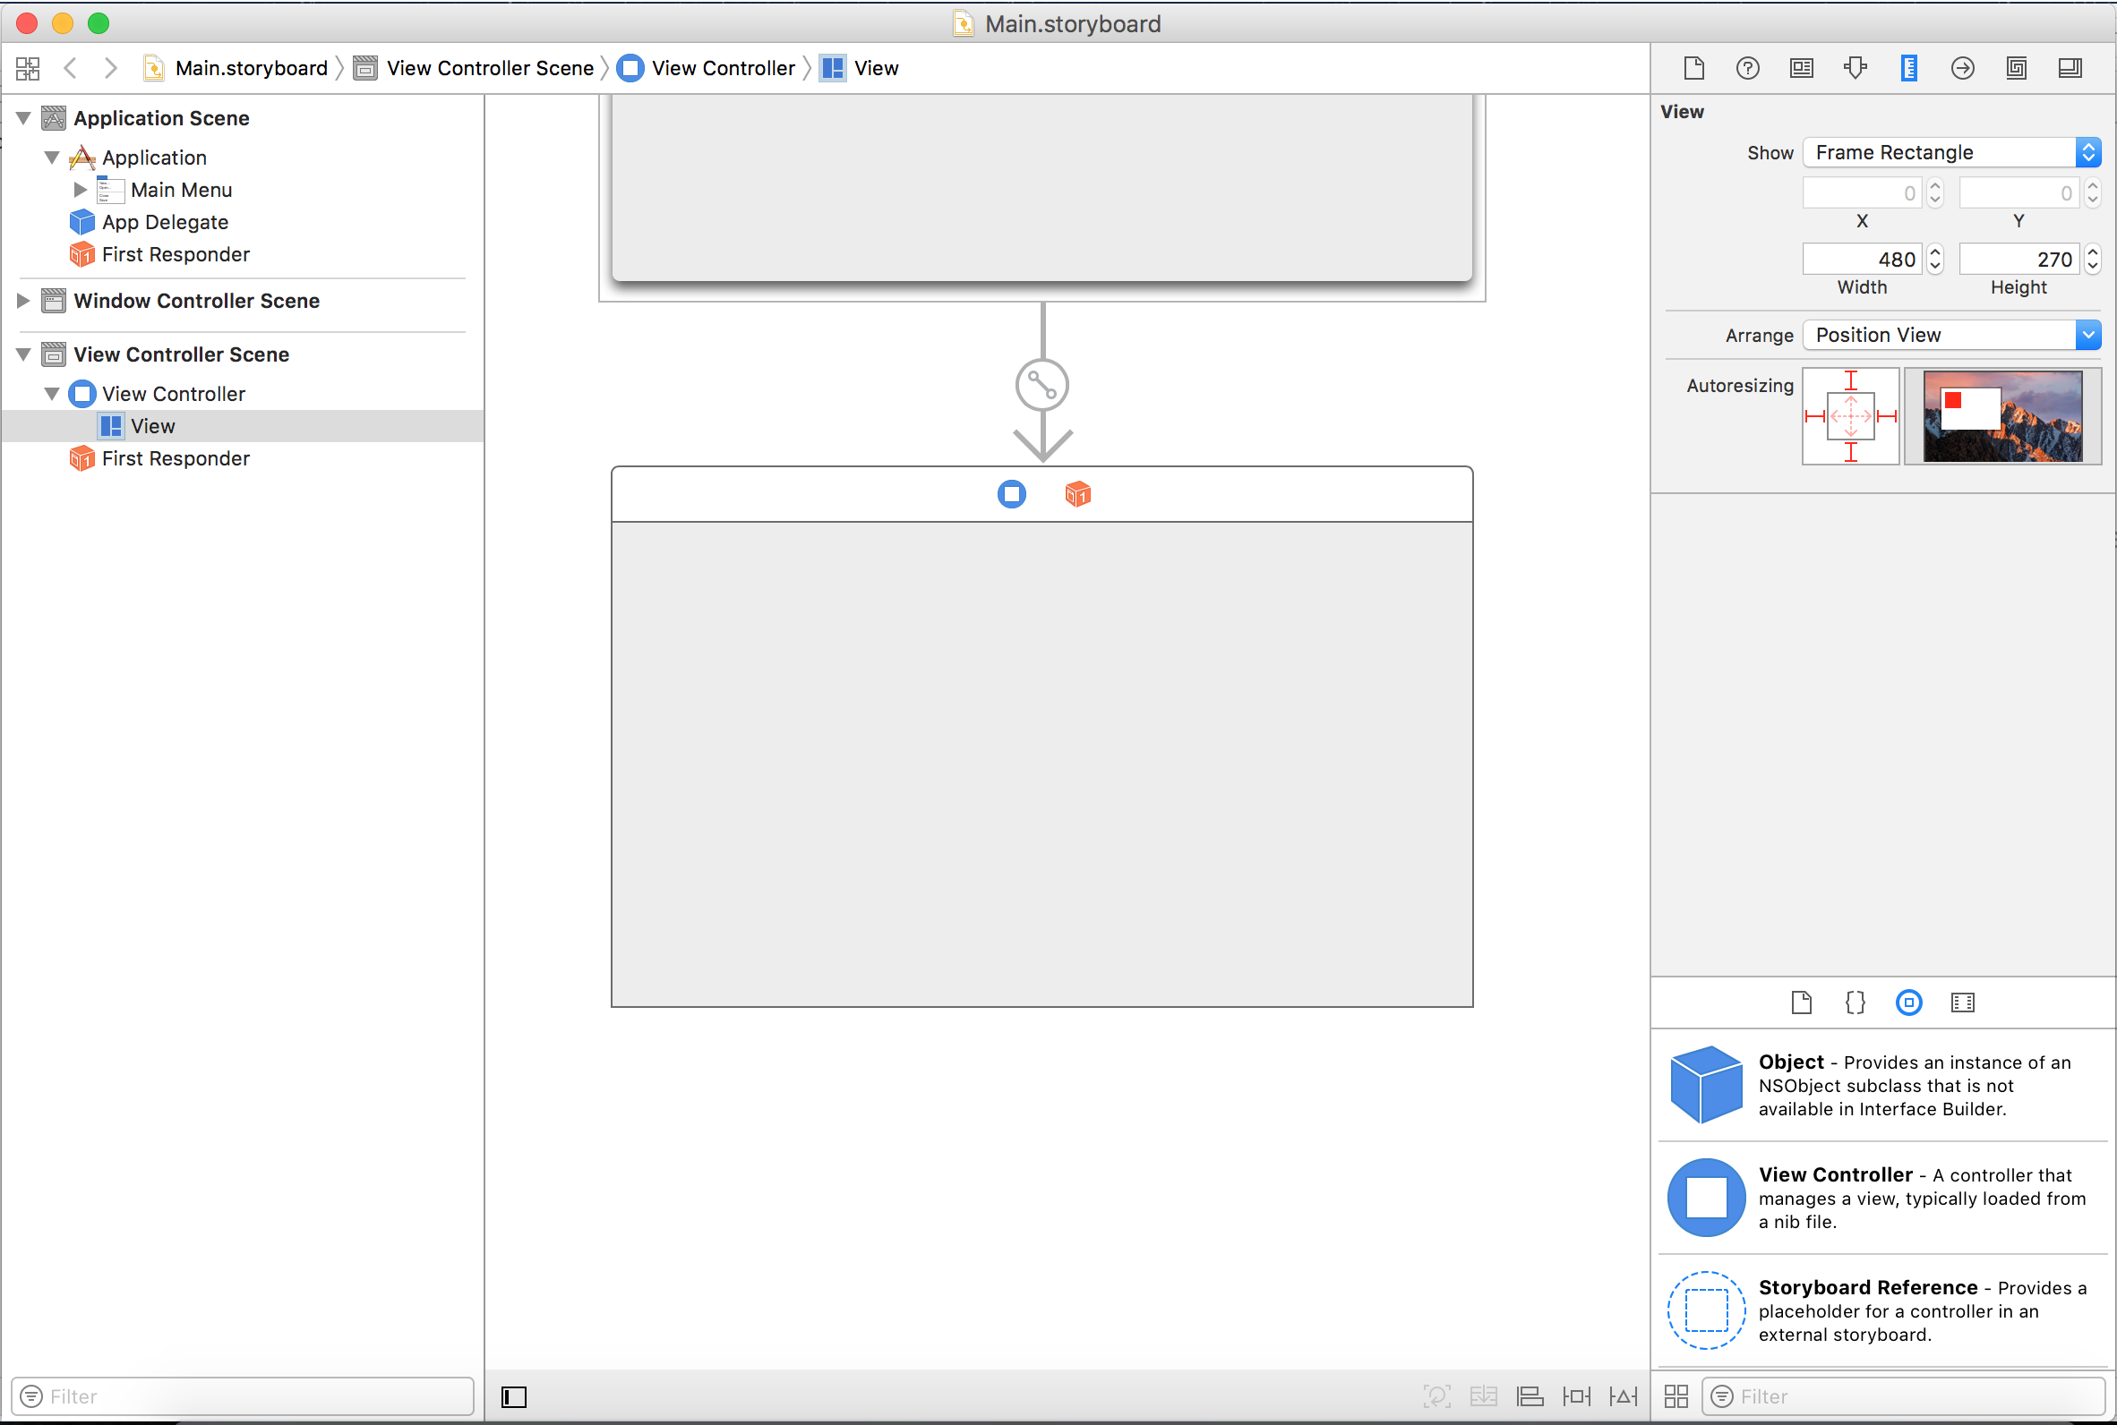Screen dimensions: 2117x1425
Task: Toggle the top autoresizing strut
Action: pos(1850,381)
